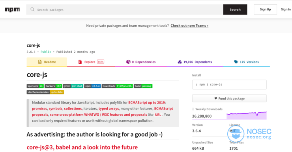
Task: Click the backers 112 badge
Action: tap(53, 86)
